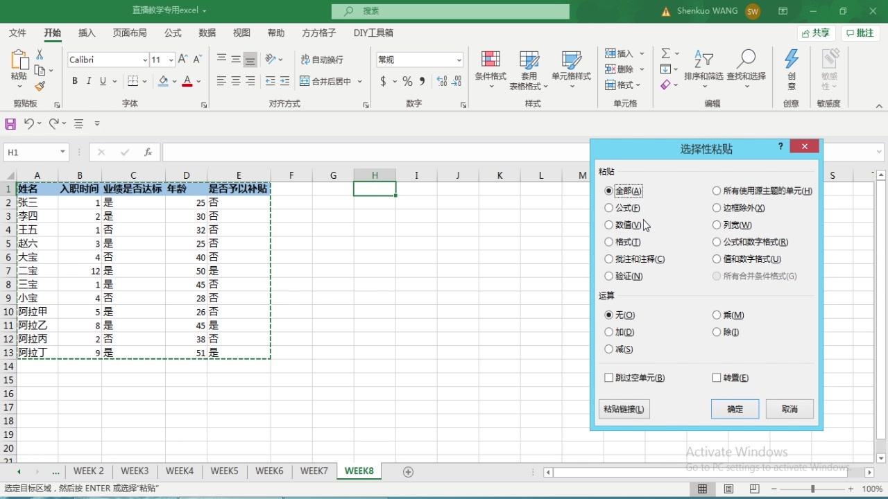Viewport: 888px width, 499px height.
Task: Toggle Italic formatting
Action: point(89,81)
